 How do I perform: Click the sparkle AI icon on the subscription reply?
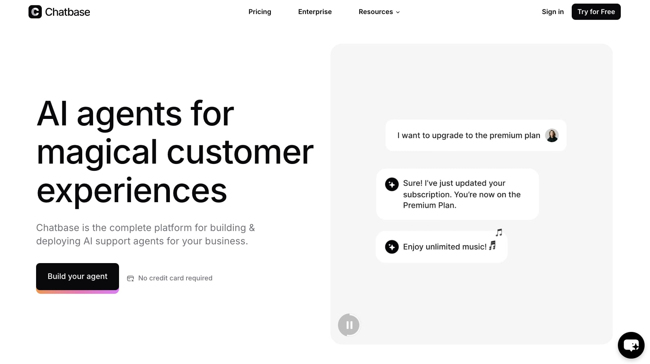(392, 184)
